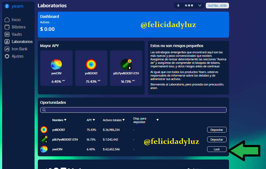Click the yvBOOST name in the table
The image size is (266, 169).
pos(59,130)
